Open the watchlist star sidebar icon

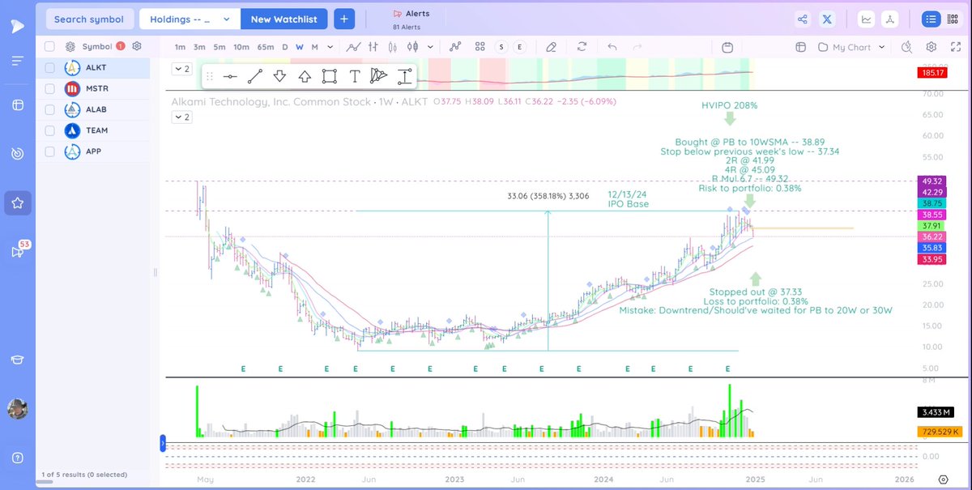pos(18,202)
